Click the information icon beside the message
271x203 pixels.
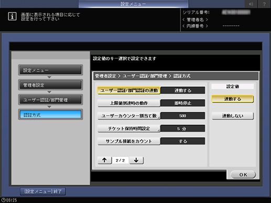point(12,16)
